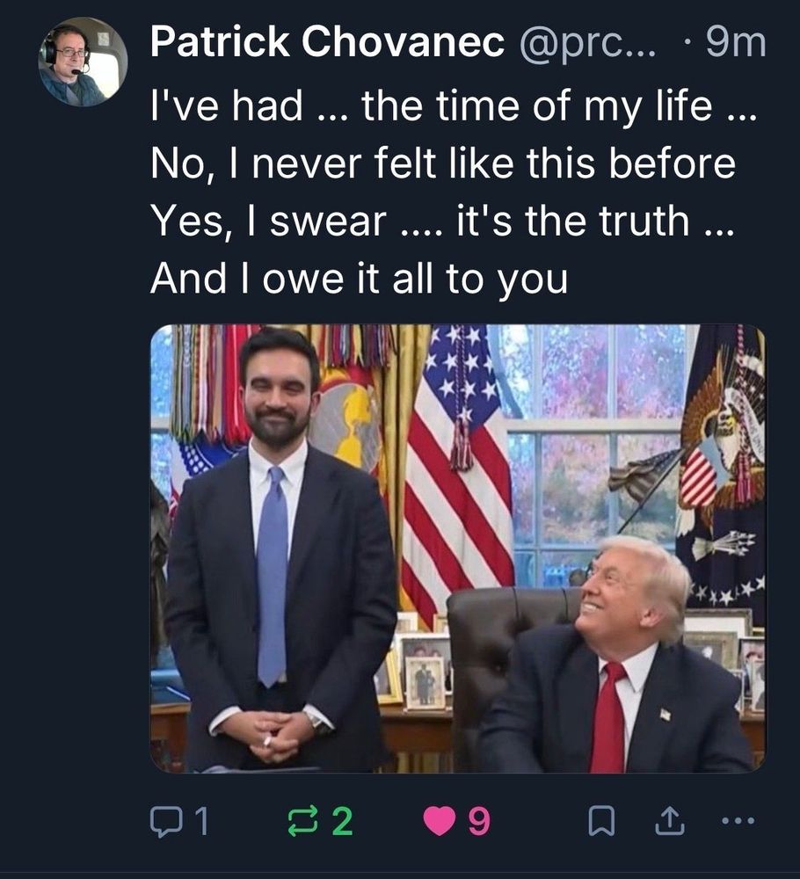
Task: Click the blue tie in the attached photo
Action: tap(273, 571)
